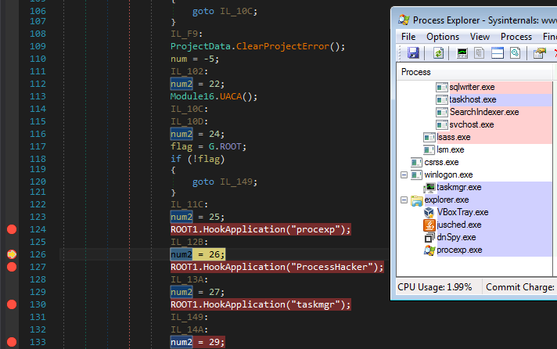Screen dimensions: 557x349
Task: Open the System Information graph icon
Action: coord(462,53)
